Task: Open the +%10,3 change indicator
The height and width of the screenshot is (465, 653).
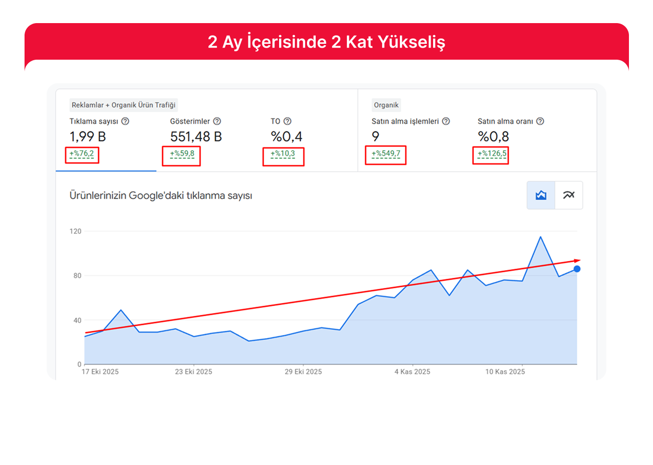Action: pyautogui.click(x=283, y=154)
